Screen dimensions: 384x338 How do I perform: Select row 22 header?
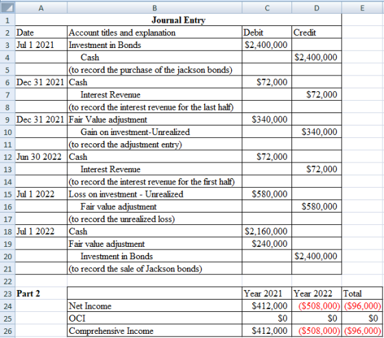tap(8, 281)
